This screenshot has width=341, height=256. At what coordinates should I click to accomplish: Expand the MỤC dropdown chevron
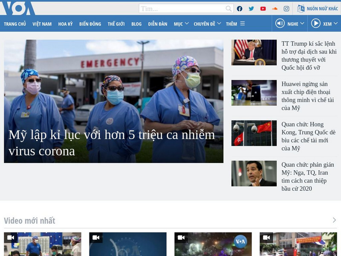(x=186, y=24)
